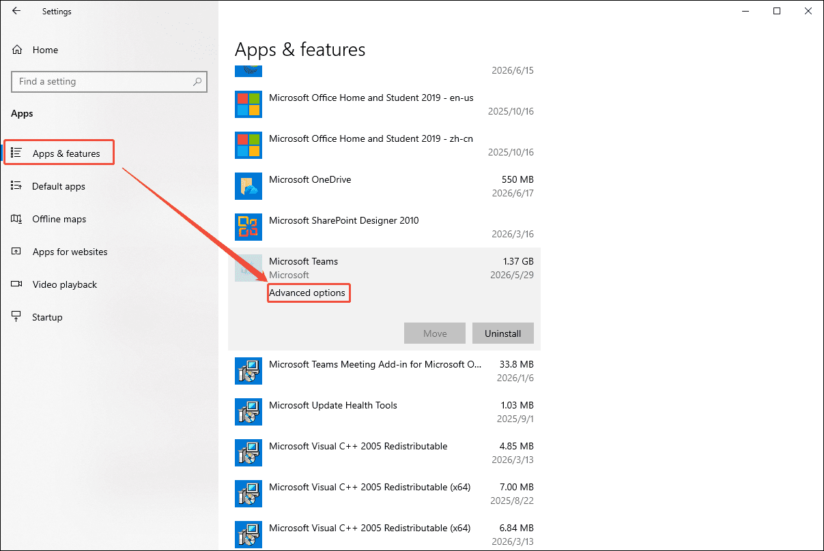Click the Microsoft OneDrive app icon
The image size is (824, 551).
tap(248, 186)
